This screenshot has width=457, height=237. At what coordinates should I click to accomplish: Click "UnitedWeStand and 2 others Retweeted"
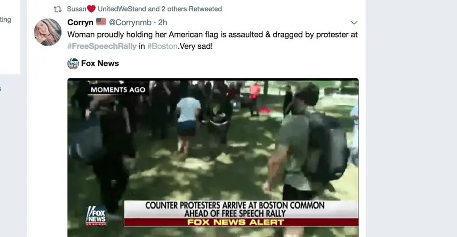coord(160,9)
